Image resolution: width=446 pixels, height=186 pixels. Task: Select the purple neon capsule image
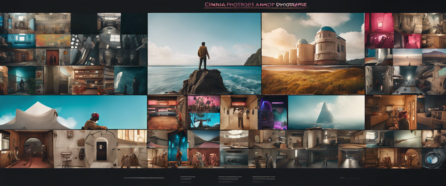coord(273,113)
